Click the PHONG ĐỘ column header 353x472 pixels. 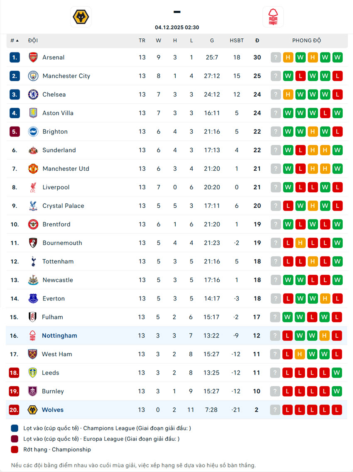coord(306,41)
